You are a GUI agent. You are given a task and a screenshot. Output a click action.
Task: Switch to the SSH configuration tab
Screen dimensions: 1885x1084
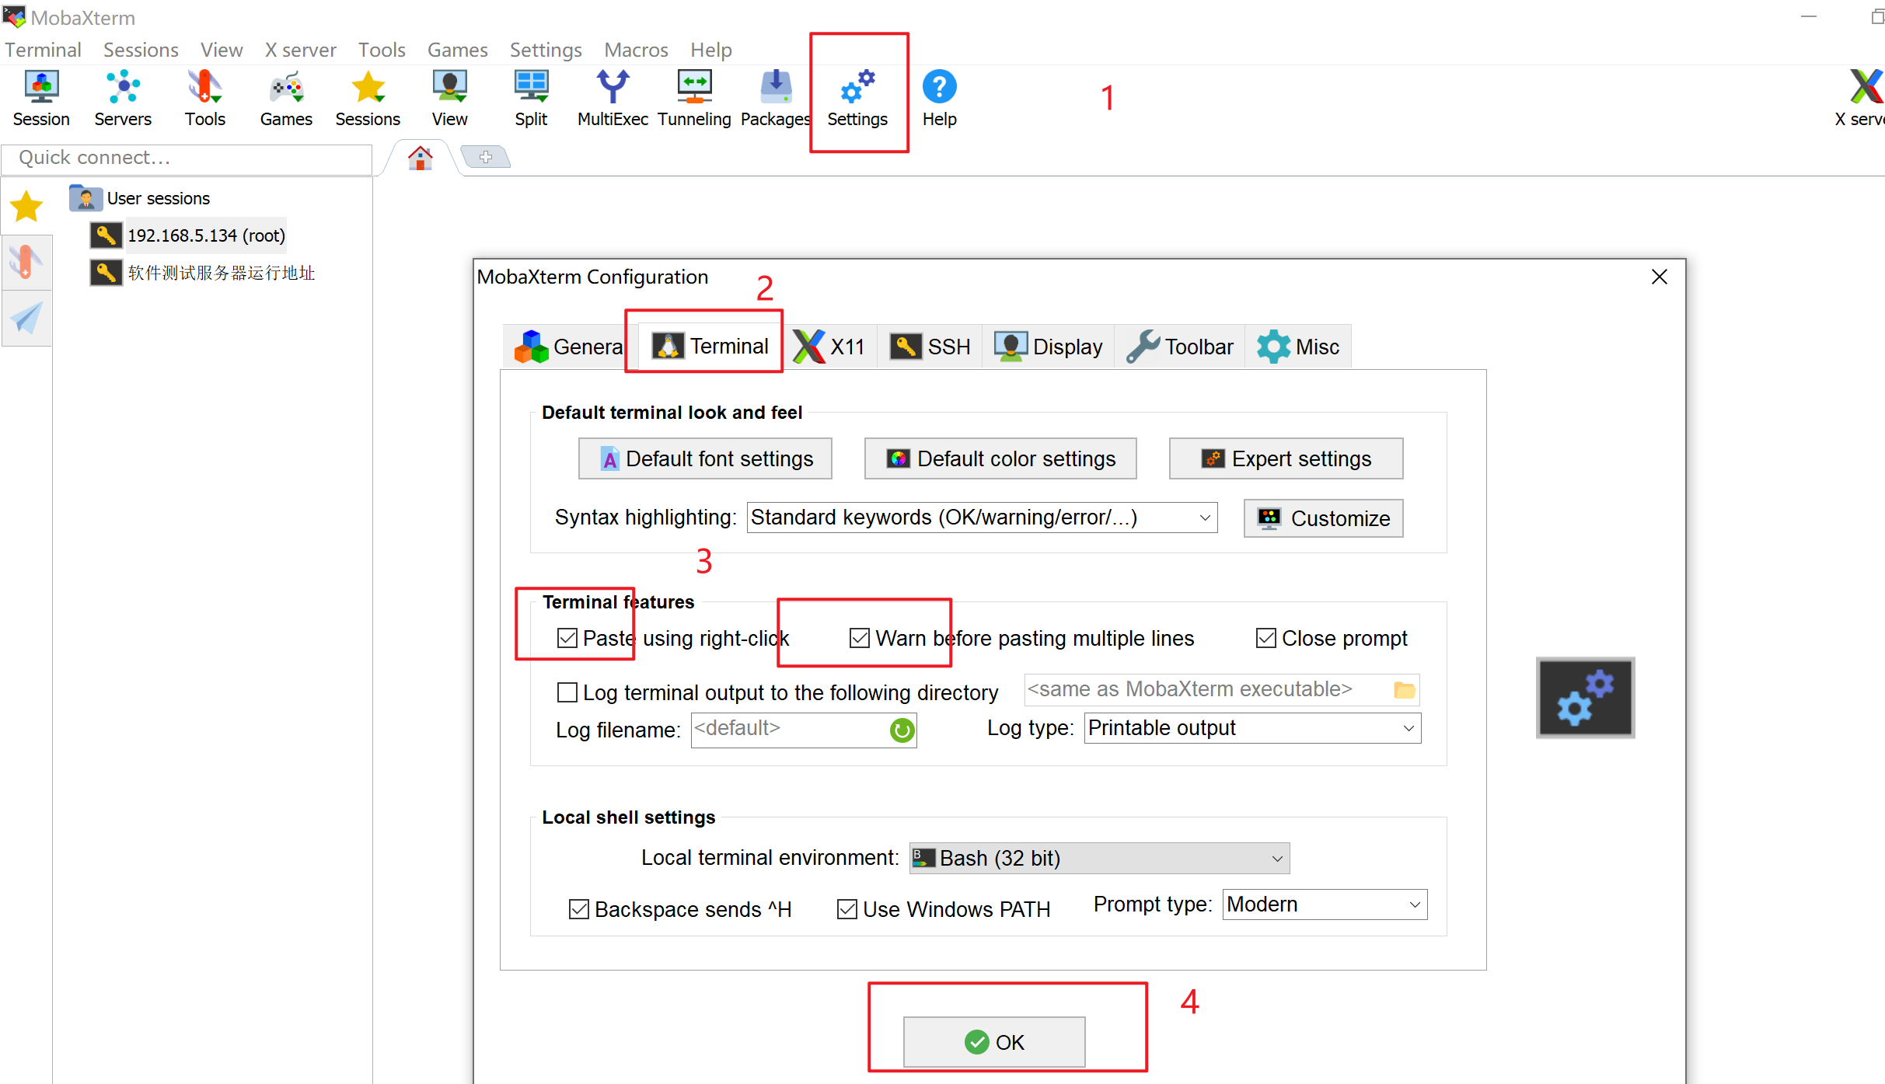(930, 347)
